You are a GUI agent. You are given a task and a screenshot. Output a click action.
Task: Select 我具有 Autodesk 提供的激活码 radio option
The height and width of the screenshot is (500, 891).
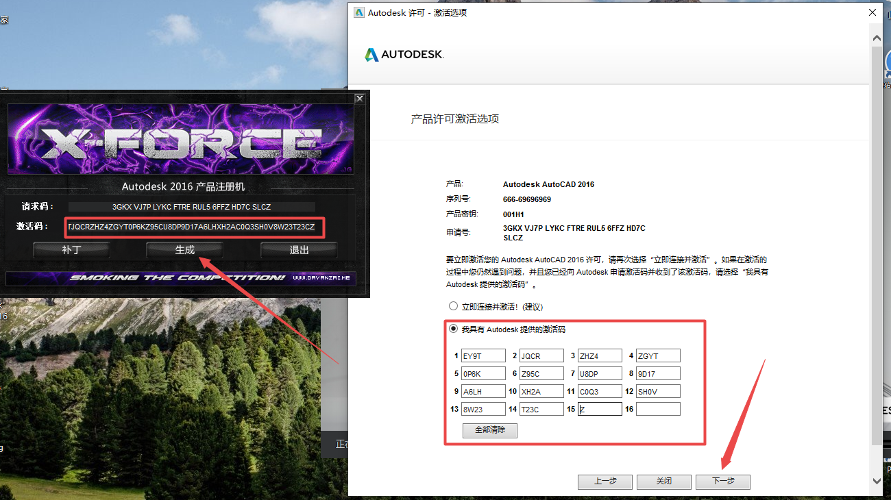(453, 329)
